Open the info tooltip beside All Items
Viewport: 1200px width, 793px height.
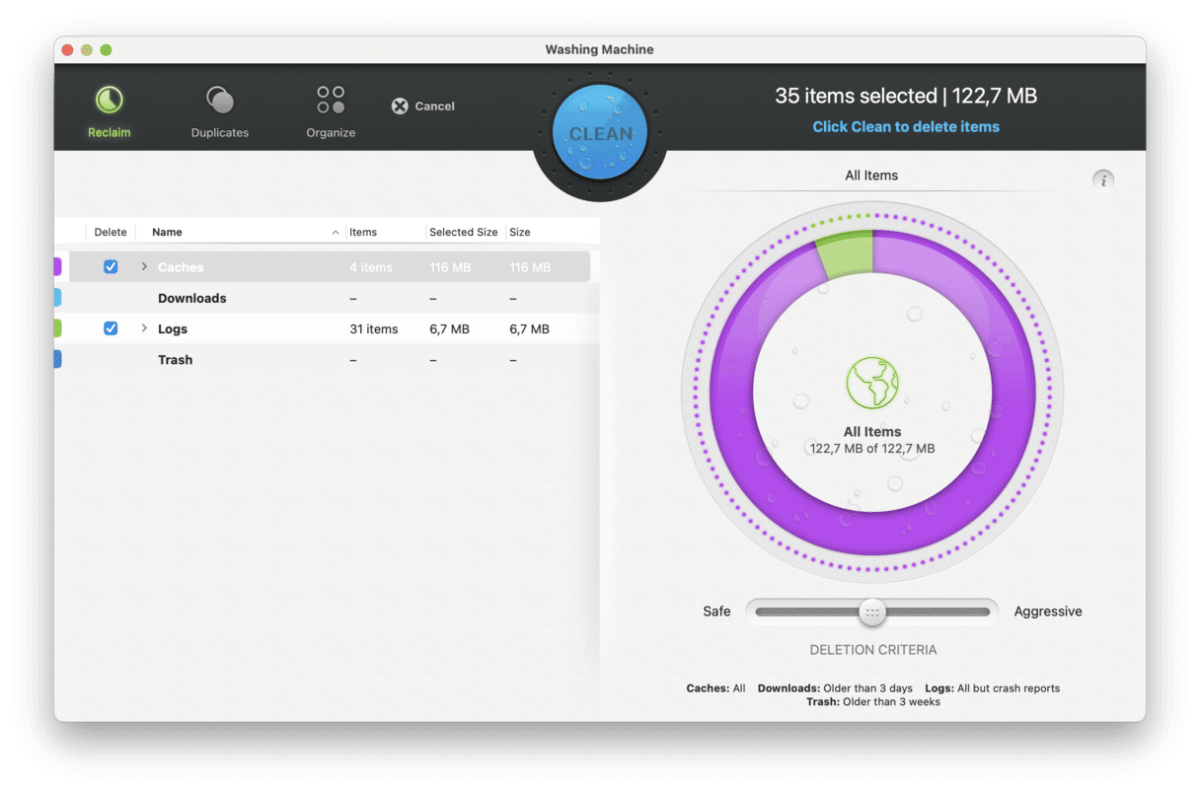pyautogui.click(x=1102, y=180)
